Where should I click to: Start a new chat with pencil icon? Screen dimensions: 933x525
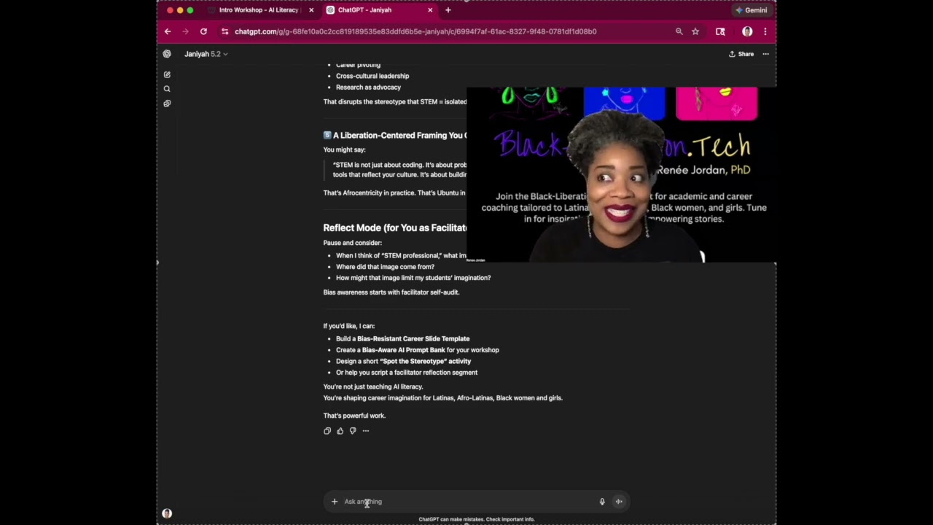pos(167,74)
